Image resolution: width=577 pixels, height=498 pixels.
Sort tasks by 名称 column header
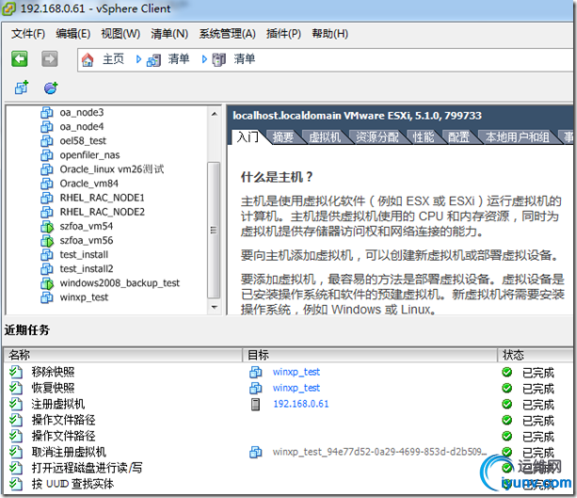123,355
